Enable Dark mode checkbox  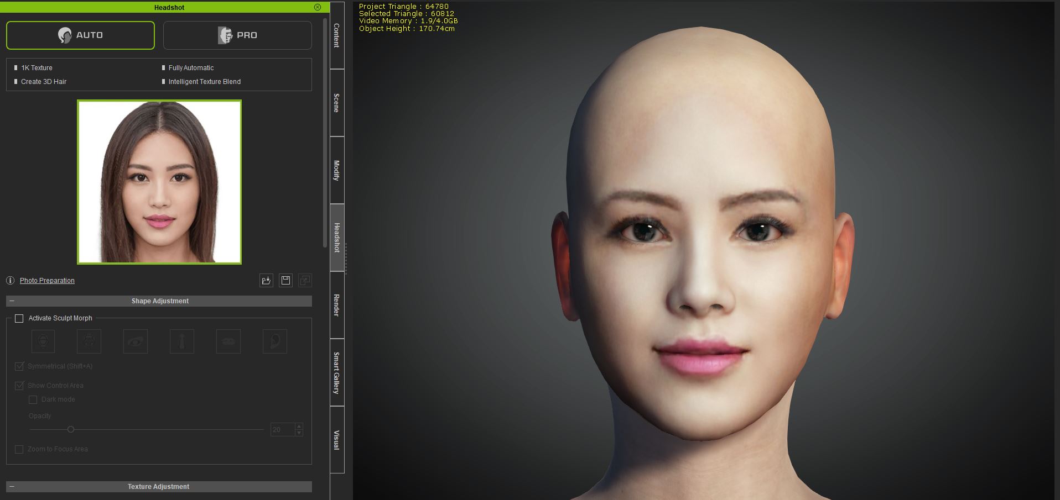pos(33,399)
